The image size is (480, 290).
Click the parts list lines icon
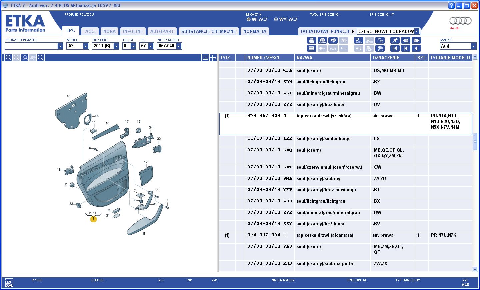click(311, 48)
